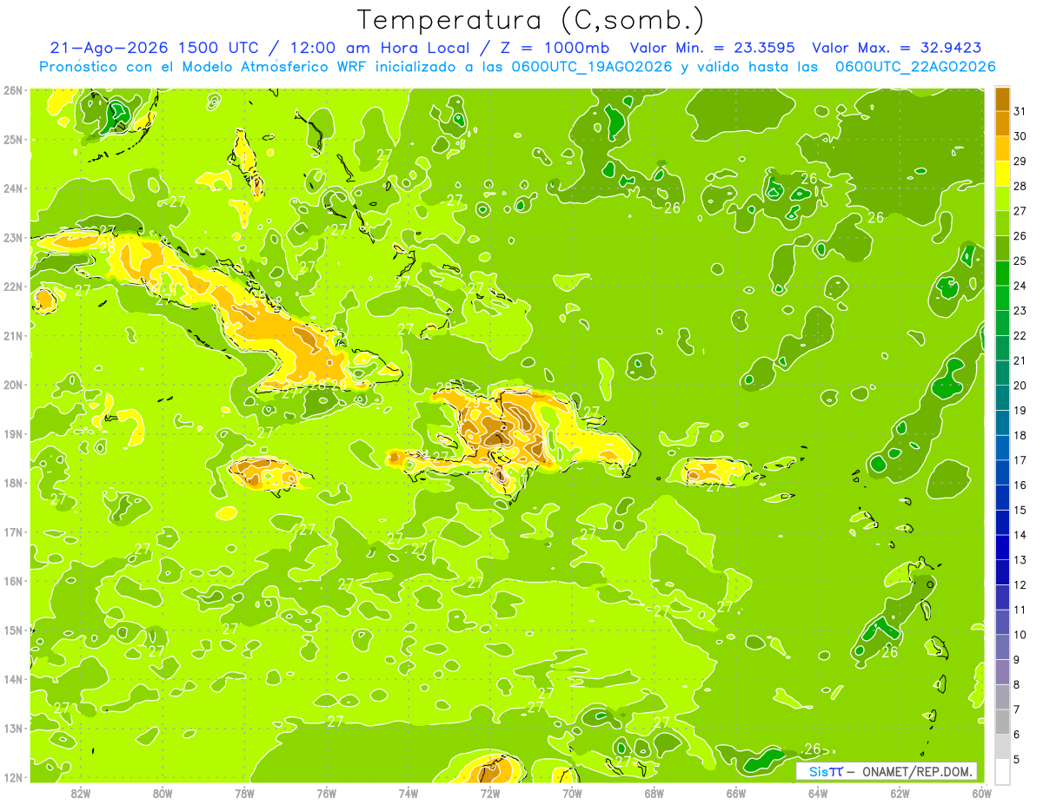This screenshot has width=1043, height=805.
Task: Click latitude label "19N"
Action: pyautogui.click(x=13, y=433)
